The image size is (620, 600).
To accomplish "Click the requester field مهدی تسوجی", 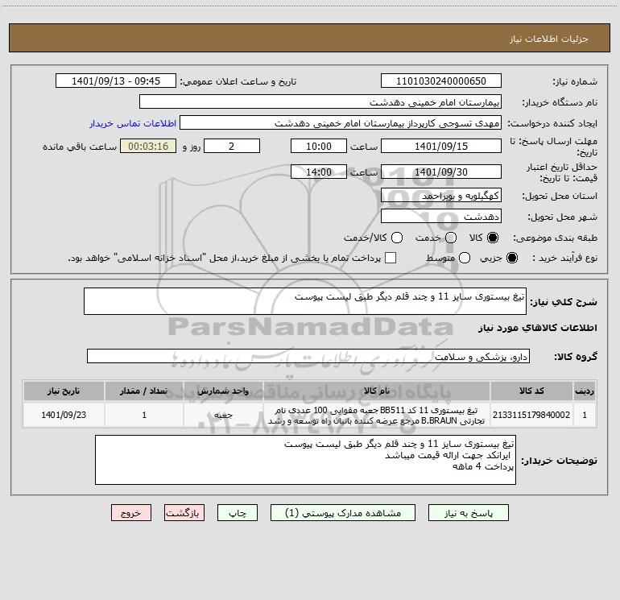I will (341, 123).
